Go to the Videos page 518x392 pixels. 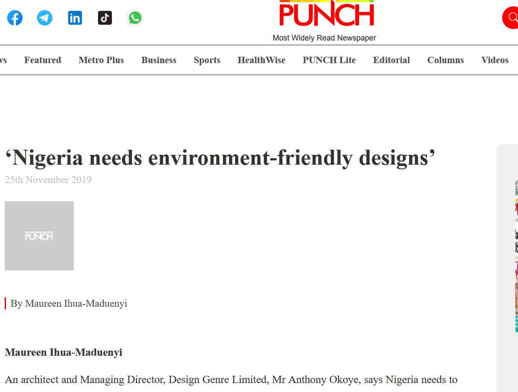pyautogui.click(x=495, y=60)
